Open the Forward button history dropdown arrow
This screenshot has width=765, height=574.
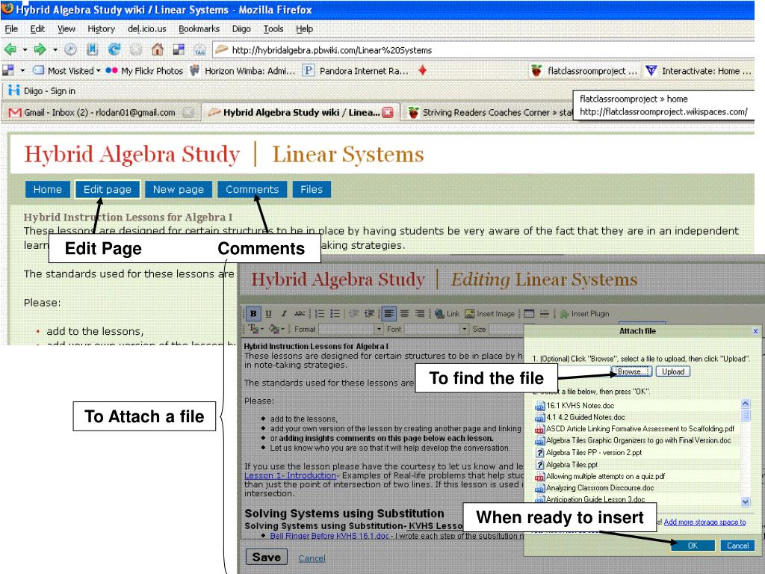pyautogui.click(x=55, y=50)
